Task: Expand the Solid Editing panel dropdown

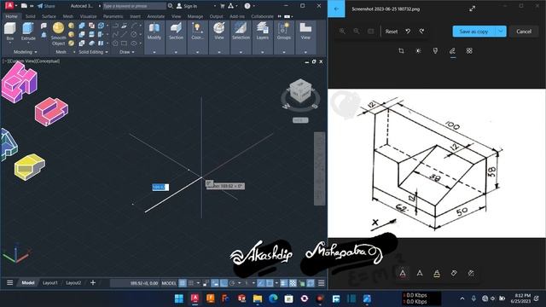Action: [93, 52]
